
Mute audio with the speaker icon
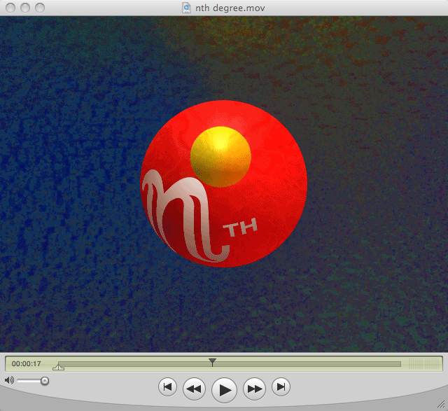click(x=9, y=380)
